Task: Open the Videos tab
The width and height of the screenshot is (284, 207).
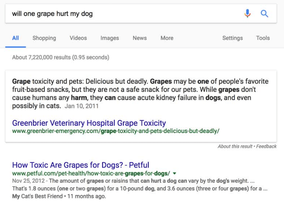Action: point(78,38)
